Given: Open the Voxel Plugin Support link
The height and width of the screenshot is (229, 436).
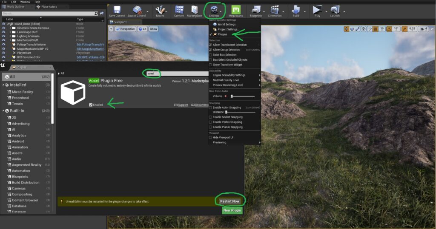Looking at the screenshot, I should pyautogui.click(x=181, y=105).
